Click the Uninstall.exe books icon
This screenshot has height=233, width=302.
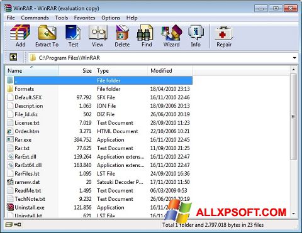pyautogui.click(x=10, y=207)
